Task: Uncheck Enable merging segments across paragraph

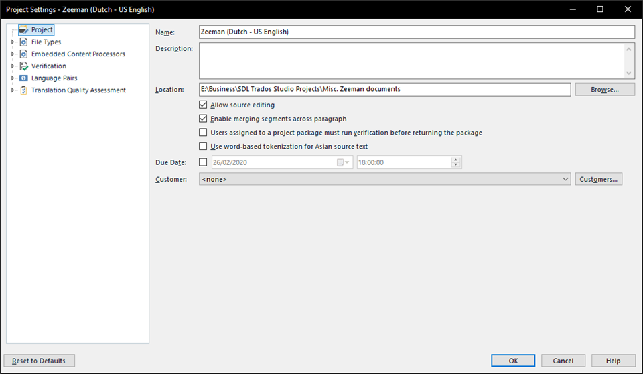Action: pyautogui.click(x=203, y=119)
